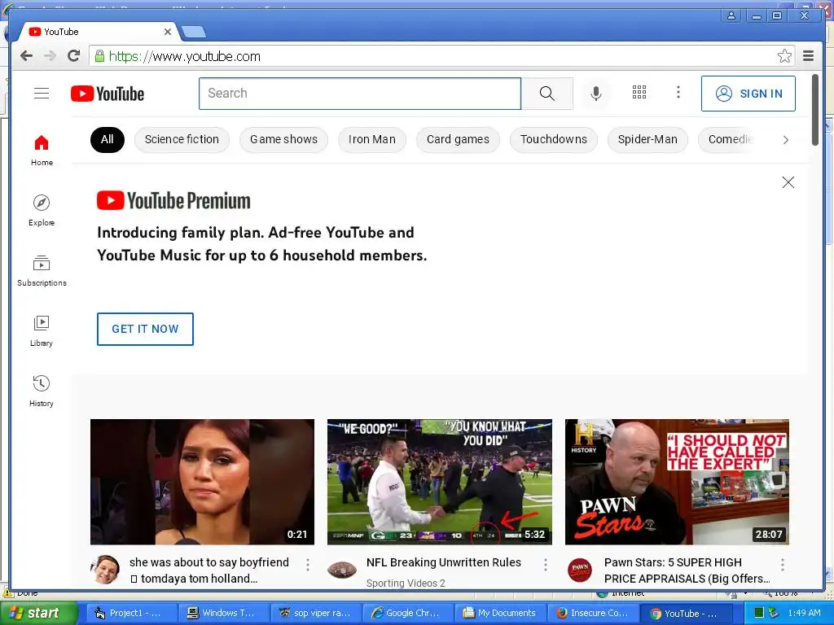The image size is (834, 625).
Task: Play the Zendaya 0:21 video thumbnail
Action: [202, 482]
